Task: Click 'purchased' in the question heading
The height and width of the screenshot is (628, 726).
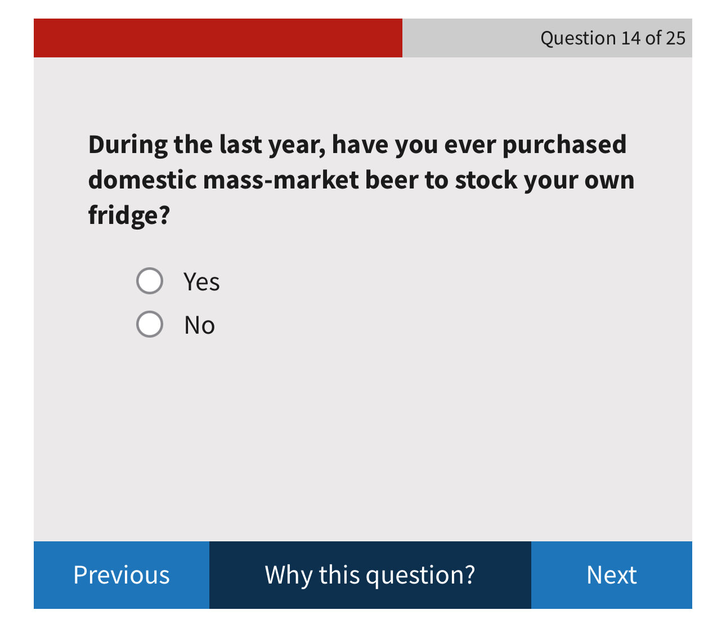Action: pos(564,145)
